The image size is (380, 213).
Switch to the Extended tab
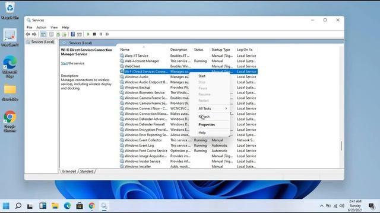69,171
